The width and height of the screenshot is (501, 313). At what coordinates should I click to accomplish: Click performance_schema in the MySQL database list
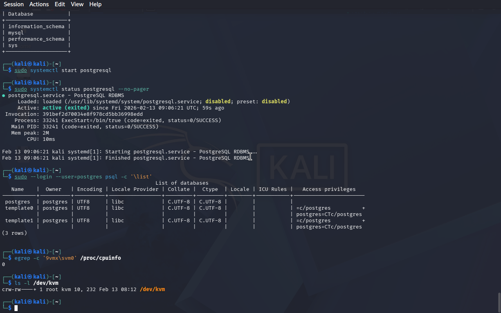click(x=36, y=39)
